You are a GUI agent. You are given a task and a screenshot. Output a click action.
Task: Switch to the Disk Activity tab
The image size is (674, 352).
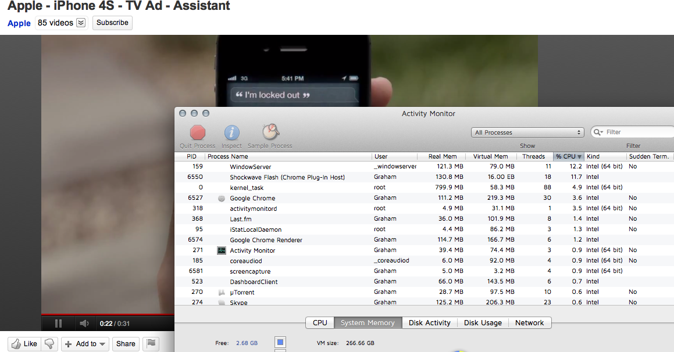[429, 323]
